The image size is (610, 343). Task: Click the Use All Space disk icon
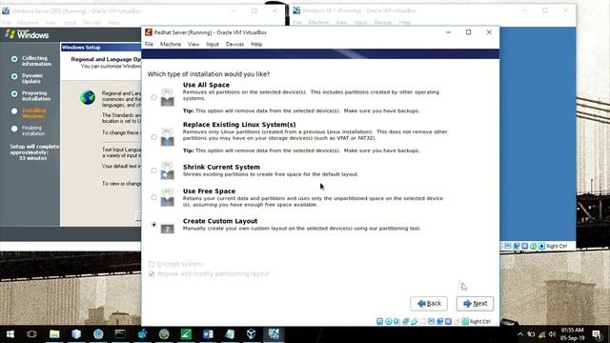168,97
